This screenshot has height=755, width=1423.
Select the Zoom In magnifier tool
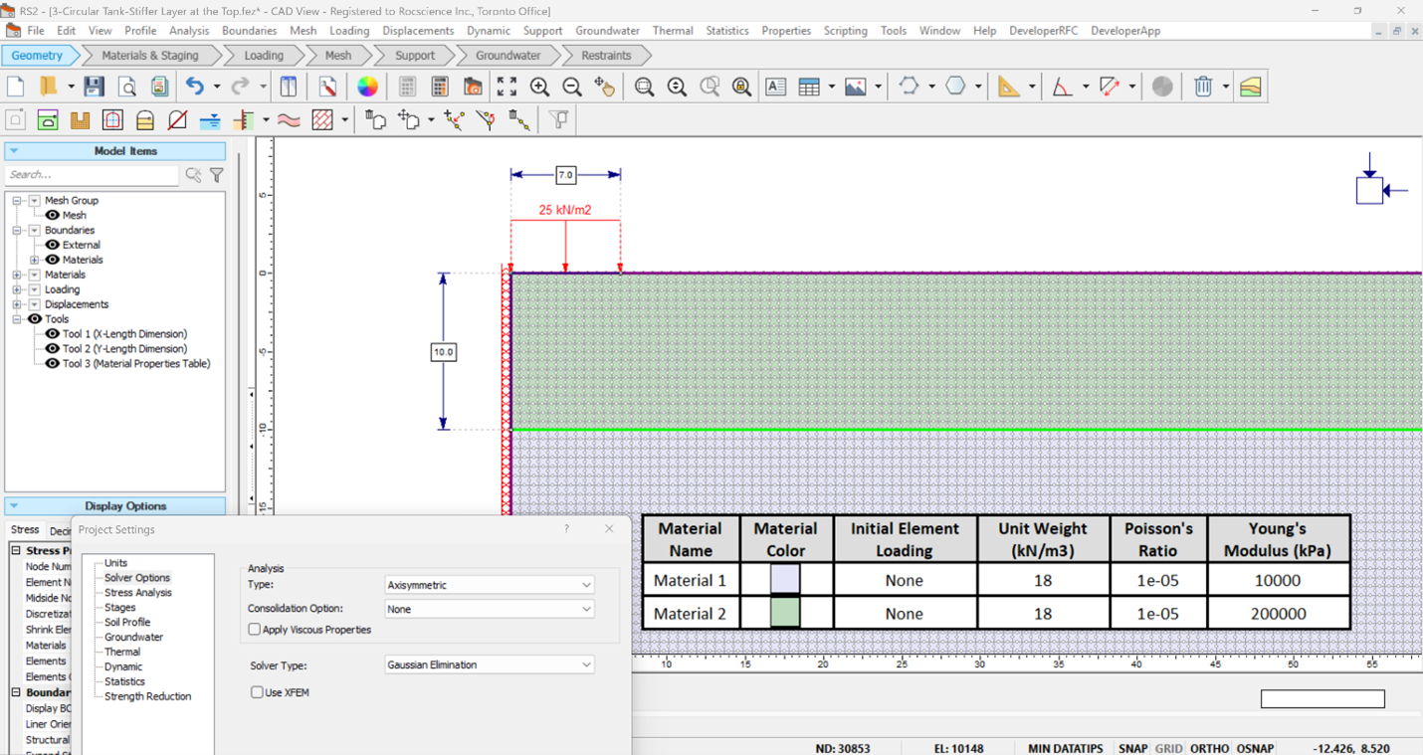point(539,87)
